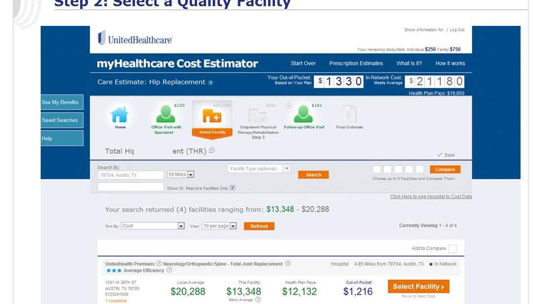
Task: Click the empty field below the location box
Action: coord(130,187)
